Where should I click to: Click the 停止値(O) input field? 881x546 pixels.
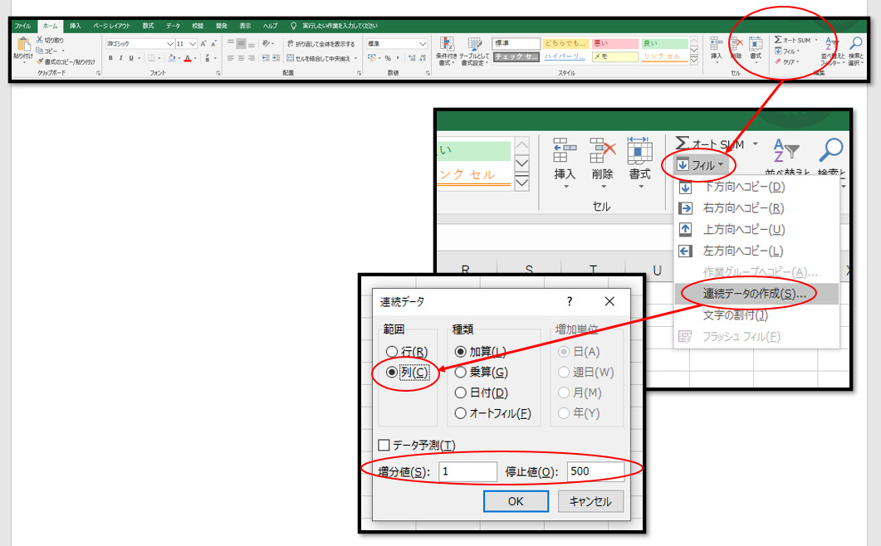[595, 471]
